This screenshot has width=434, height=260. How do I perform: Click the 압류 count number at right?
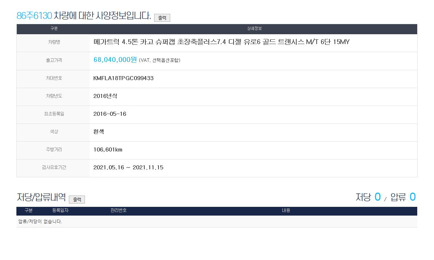point(412,197)
